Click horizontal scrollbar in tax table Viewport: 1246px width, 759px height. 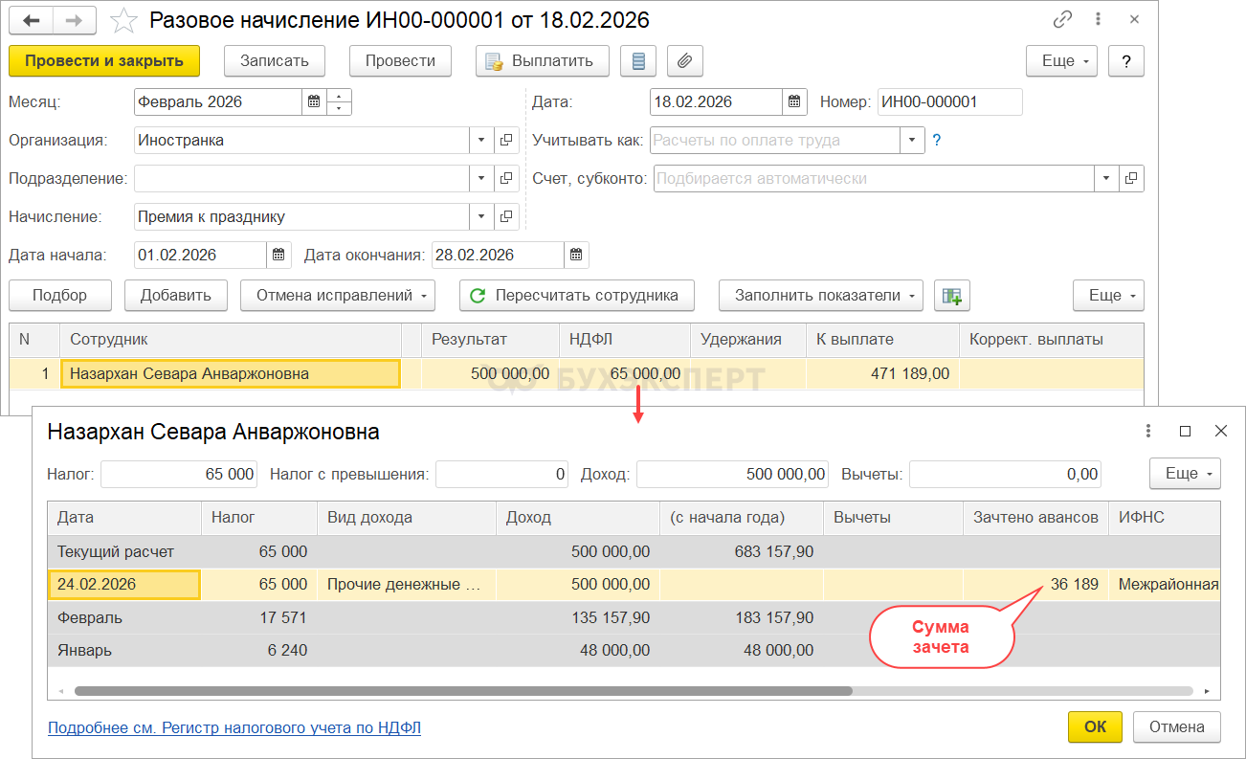click(463, 690)
